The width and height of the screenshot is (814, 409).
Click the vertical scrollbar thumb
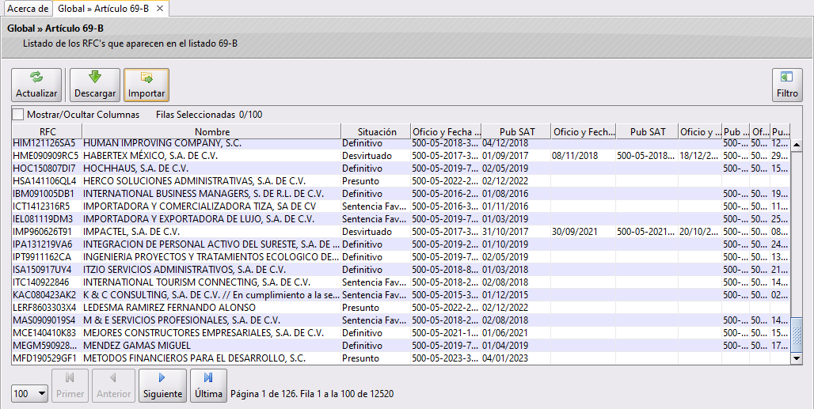point(797,335)
